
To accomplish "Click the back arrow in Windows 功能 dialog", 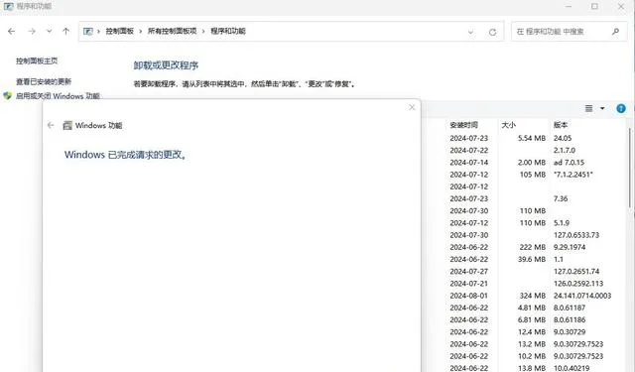I will click(x=51, y=125).
